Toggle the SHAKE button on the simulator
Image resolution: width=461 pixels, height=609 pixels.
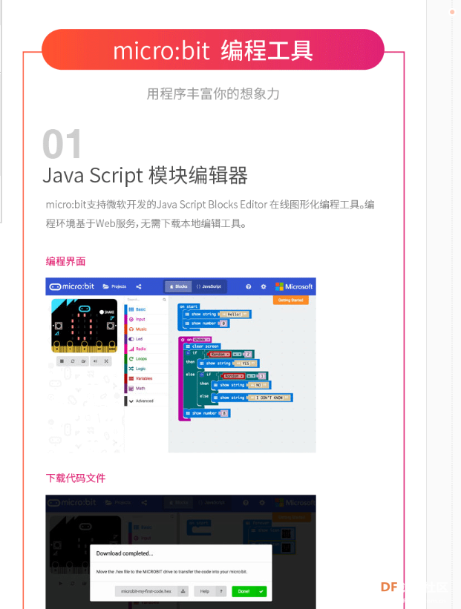coord(102,312)
